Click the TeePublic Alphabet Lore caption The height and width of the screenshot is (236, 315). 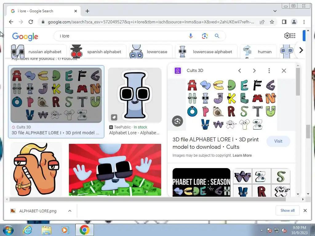pos(134,133)
